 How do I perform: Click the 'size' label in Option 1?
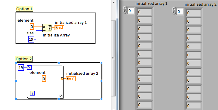point(30,33)
